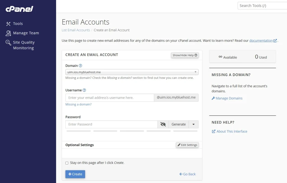Click the Username help question-mark icon

click(84, 90)
